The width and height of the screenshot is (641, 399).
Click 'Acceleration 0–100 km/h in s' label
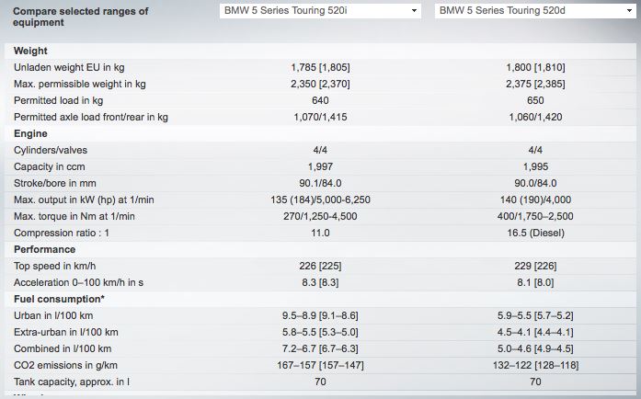(x=78, y=282)
